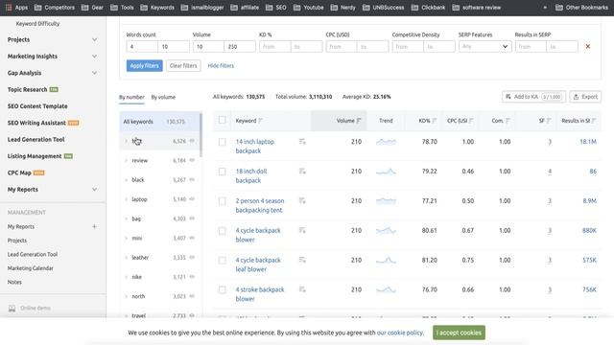Click sort icon on Com. column header
This screenshot has height=345, width=614.
pyautogui.click(x=508, y=121)
